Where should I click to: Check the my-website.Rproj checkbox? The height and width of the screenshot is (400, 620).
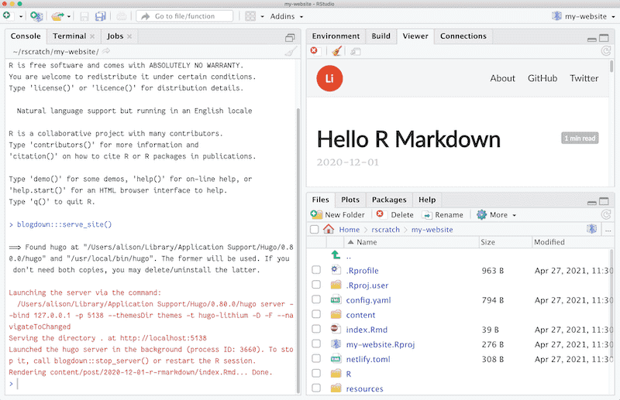pyautogui.click(x=316, y=344)
